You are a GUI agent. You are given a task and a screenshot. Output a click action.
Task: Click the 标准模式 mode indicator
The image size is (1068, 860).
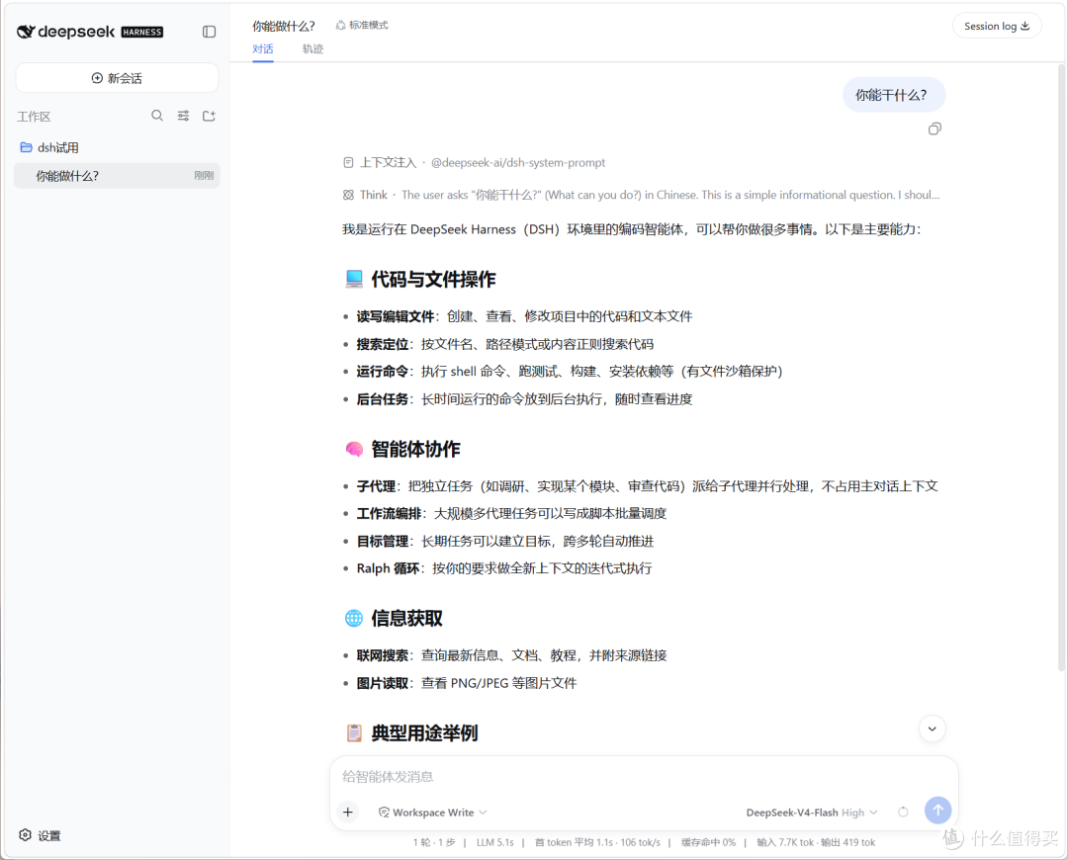[x=362, y=25]
